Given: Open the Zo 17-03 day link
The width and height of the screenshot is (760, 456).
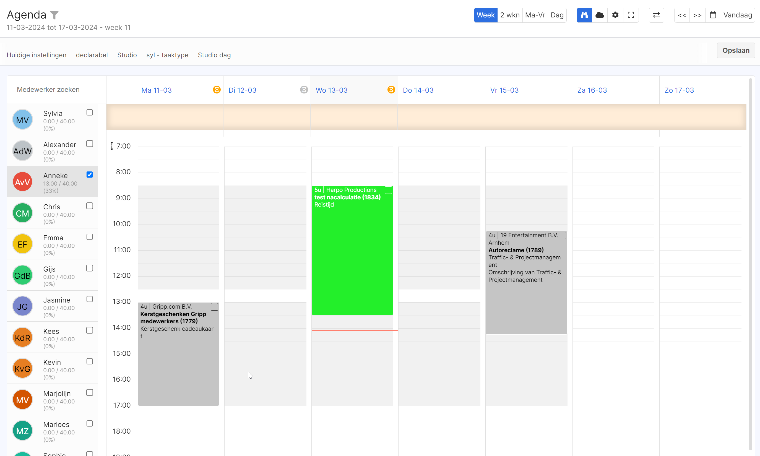Looking at the screenshot, I should (679, 90).
